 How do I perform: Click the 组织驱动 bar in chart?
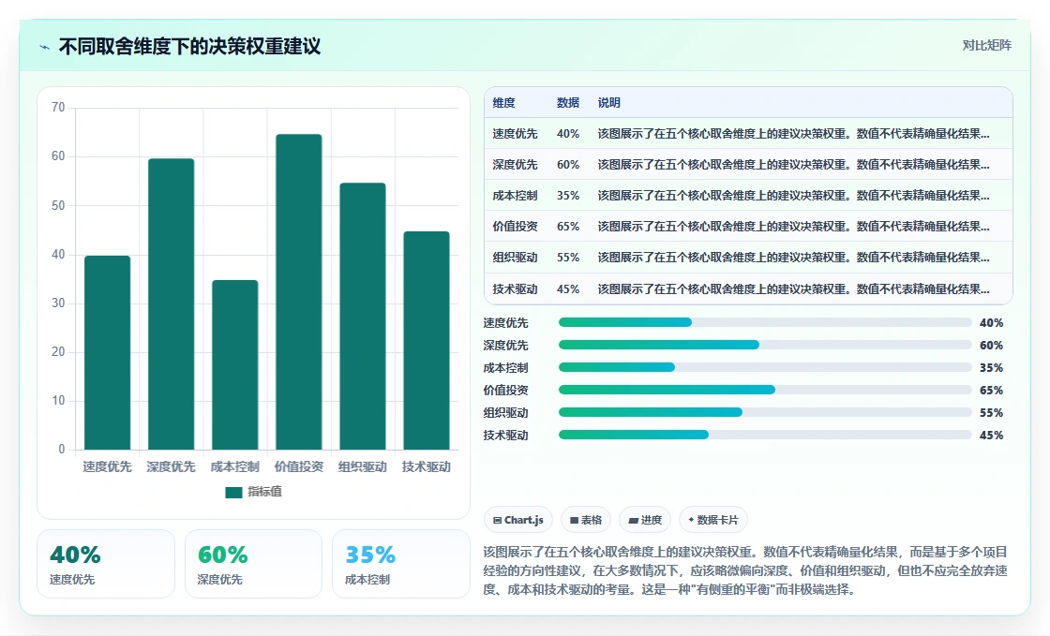click(363, 316)
